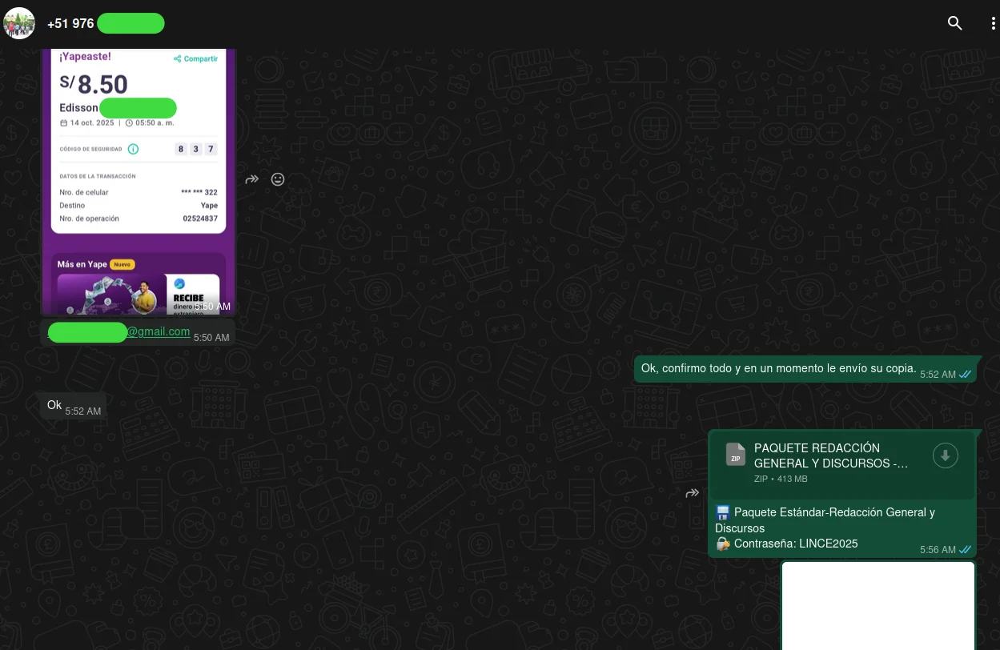Click read-receipt checkmarks on 5:56 AM message

click(965, 550)
